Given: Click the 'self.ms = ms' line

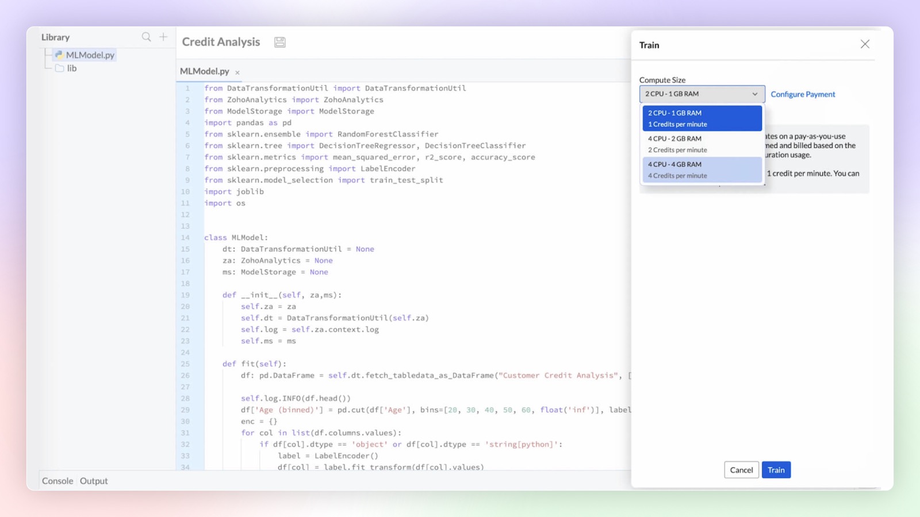Looking at the screenshot, I should click(269, 341).
